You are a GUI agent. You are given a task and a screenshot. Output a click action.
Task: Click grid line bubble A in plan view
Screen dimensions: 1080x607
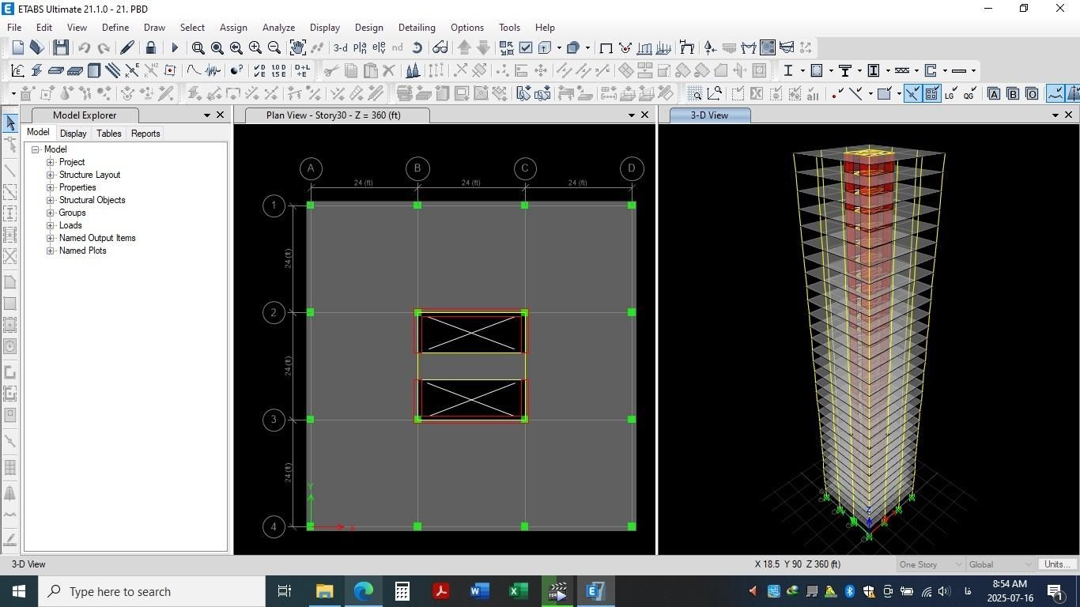pyautogui.click(x=311, y=168)
